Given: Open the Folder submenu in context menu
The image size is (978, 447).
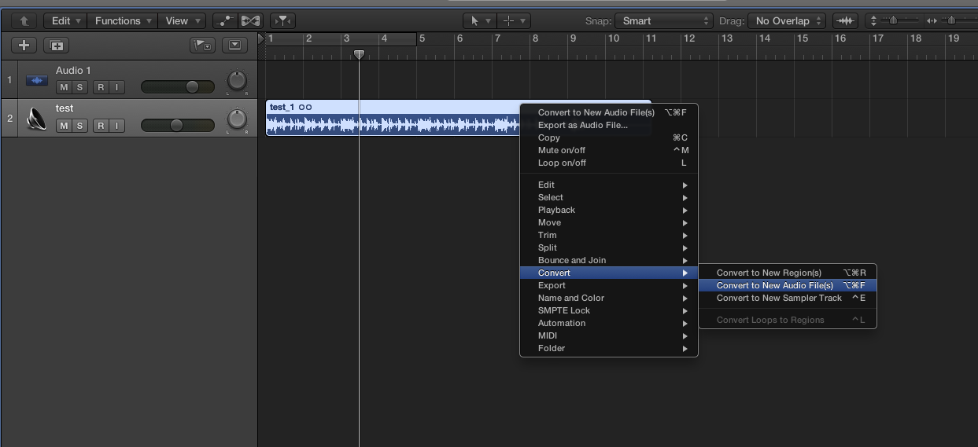Looking at the screenshot, I should [609, 349].
